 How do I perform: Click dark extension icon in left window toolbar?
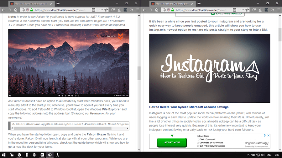pos(125,10)
